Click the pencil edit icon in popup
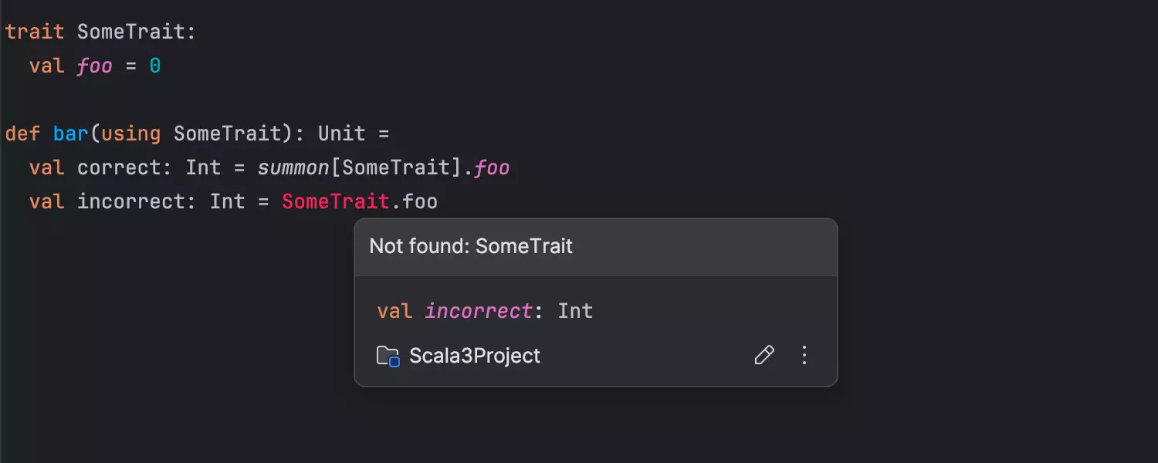 point(764,355)
